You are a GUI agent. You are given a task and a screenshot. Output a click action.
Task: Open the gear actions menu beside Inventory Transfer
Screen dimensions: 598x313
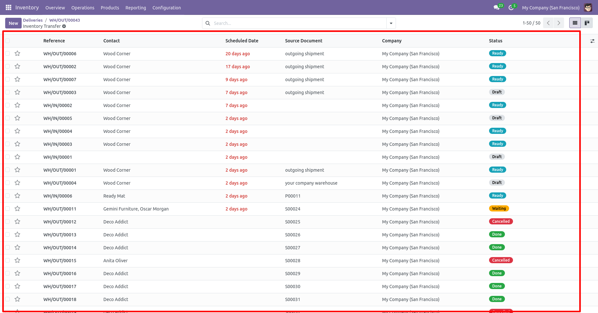pos(64,26)
